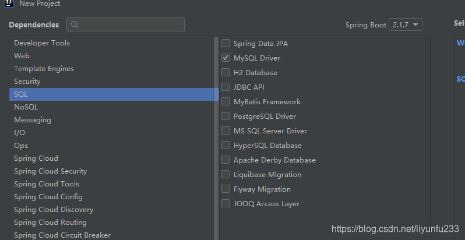Open the Template Engines category
Image resolution: width=465 pixels, height=240 pixels.
click(111, 68)
